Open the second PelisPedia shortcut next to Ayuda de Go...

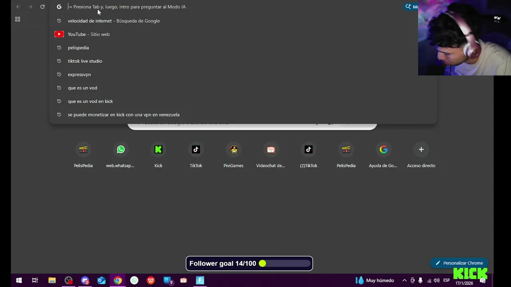coord(346,155)
